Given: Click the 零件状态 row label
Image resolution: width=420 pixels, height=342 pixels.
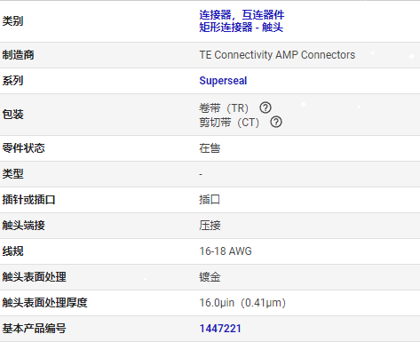Looking at the screenshot, I should coord(23,148).
